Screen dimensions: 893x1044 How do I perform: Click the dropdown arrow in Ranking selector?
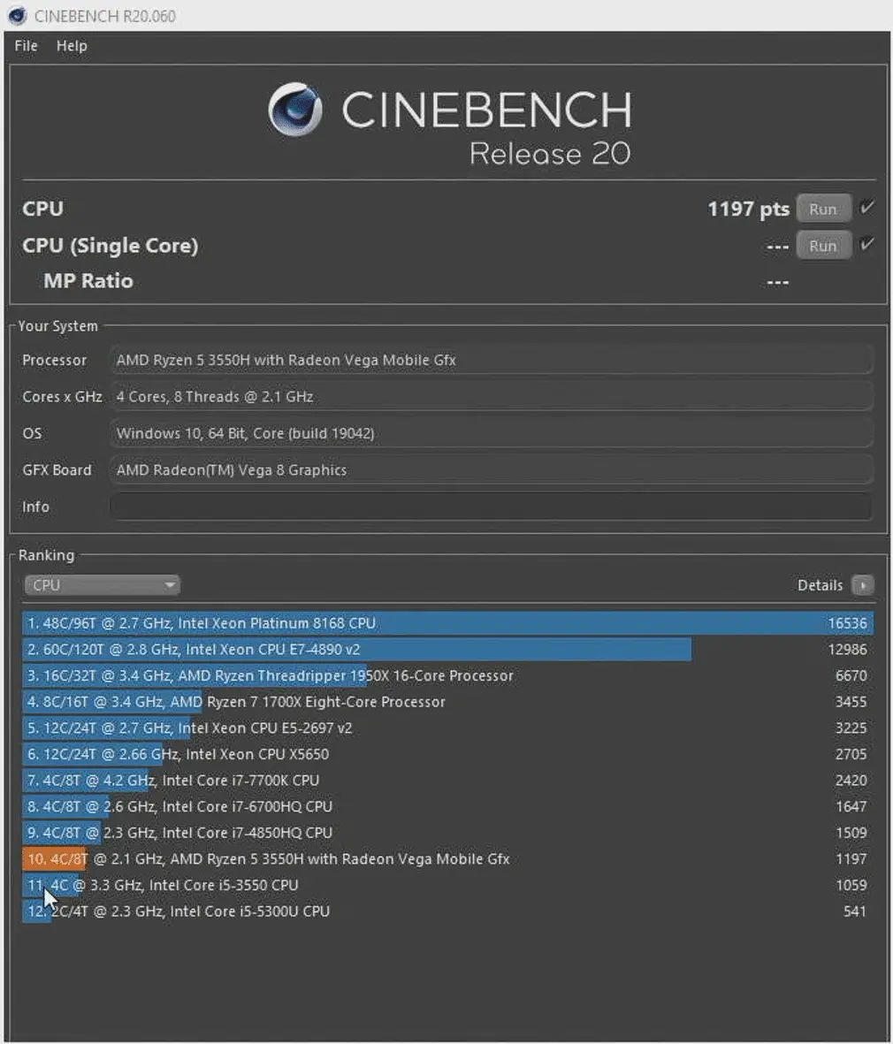click(170, 585)
